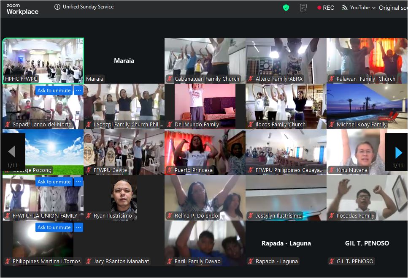
Task: Click muted mic icon for GIL T. PENOSO
Action: click(331, 262)
